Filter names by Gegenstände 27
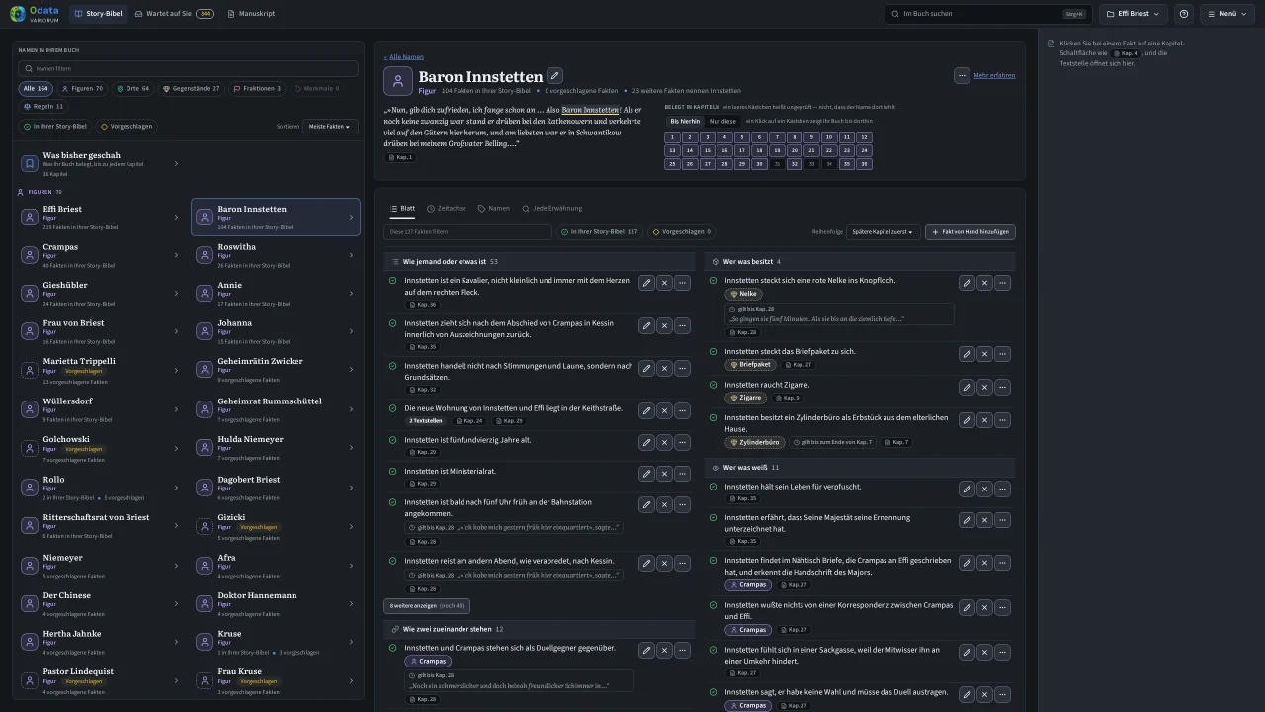 click(192, 89)
